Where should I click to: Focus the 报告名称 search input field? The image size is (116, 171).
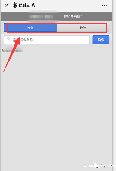point(47,40)
